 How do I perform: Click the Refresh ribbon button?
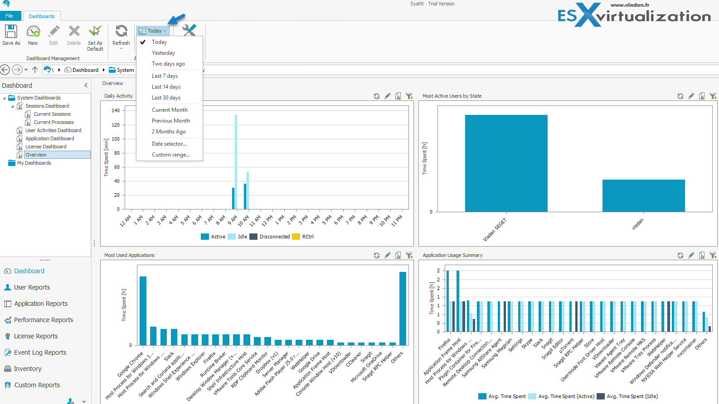(x=121, y=35)
